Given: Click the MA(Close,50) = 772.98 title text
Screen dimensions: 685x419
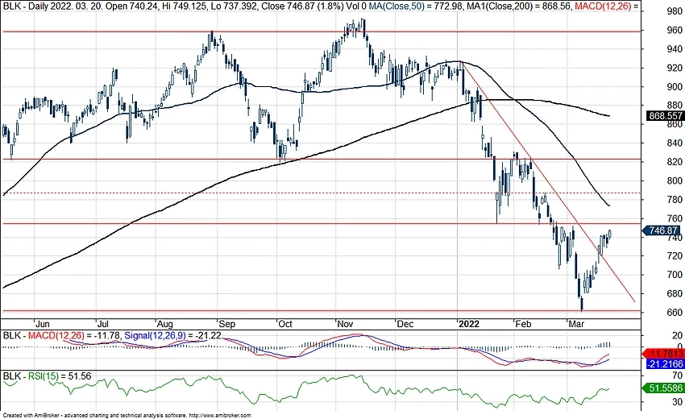Looking at the screenshot, I should tap(409, 6).
